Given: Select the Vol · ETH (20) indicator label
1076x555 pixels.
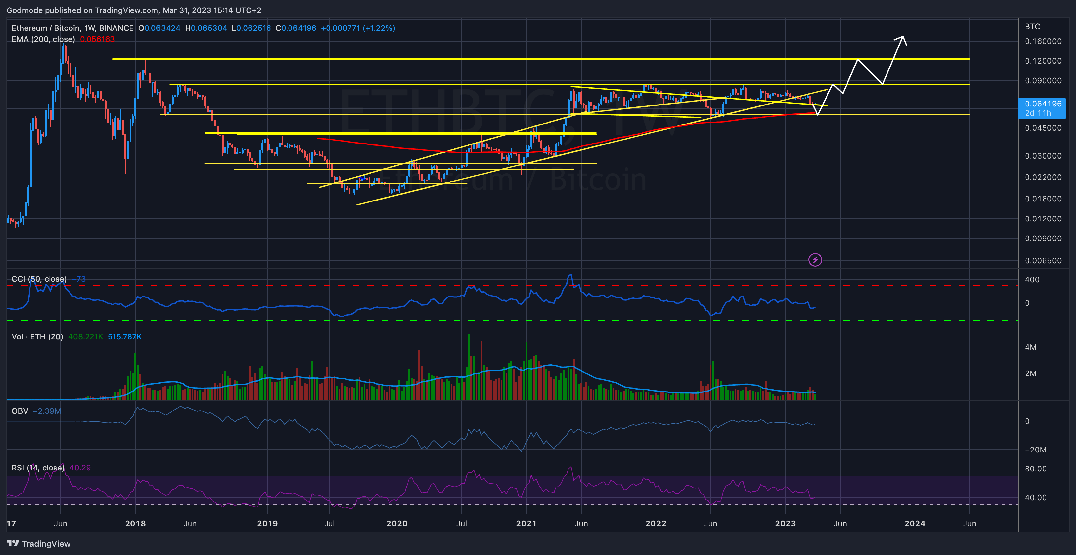Looking at the screenshot, I should 38,336.
